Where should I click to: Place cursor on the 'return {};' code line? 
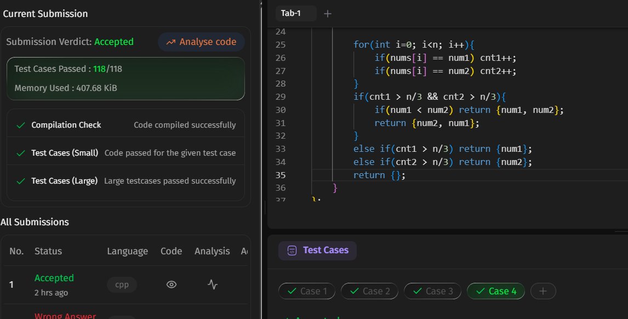coord(379,175)
